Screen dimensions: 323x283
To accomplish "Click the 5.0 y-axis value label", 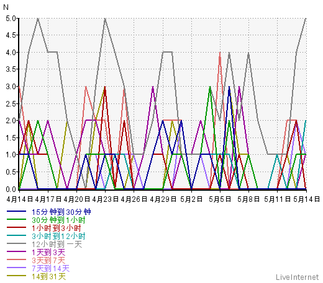I will [x=11, y=19].
